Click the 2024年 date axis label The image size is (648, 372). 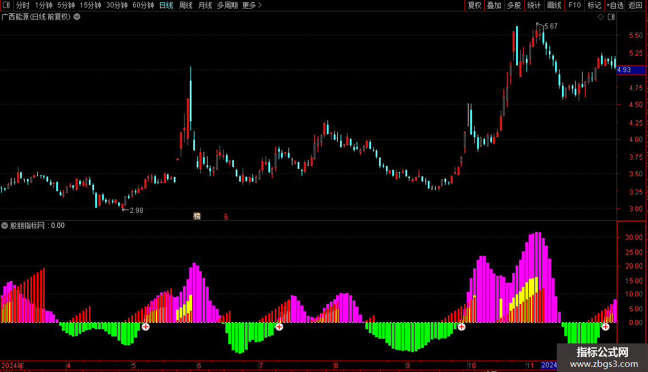(x=13, y=365)
